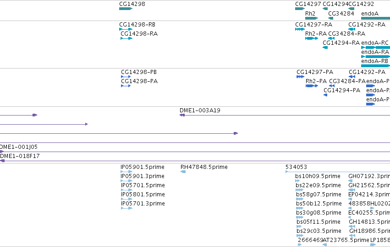The width and height of the screenshot is (390, 247).
Task: Select the endoA gene bar
Action: (x=376, y=18)
